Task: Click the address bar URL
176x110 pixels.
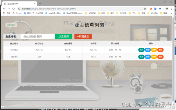Action: (49, 9)
